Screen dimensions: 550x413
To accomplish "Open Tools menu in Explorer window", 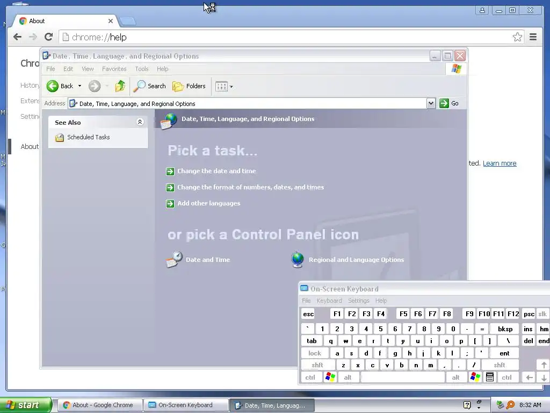I will pos(142,69).
